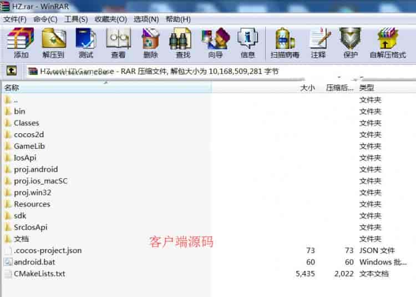Click the JSON 文件 type cell
Image resolution: width=416 pixels, height=297 pixels.
(x=377, y=250)
